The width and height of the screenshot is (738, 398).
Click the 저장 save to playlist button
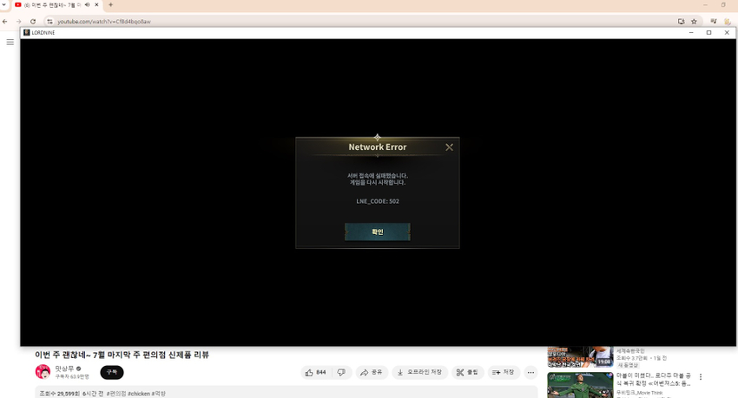[503, 372]
